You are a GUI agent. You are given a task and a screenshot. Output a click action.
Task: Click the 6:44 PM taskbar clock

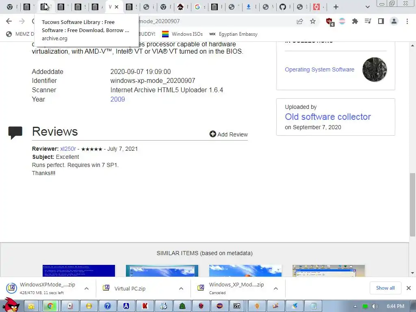tap(395, 306)
